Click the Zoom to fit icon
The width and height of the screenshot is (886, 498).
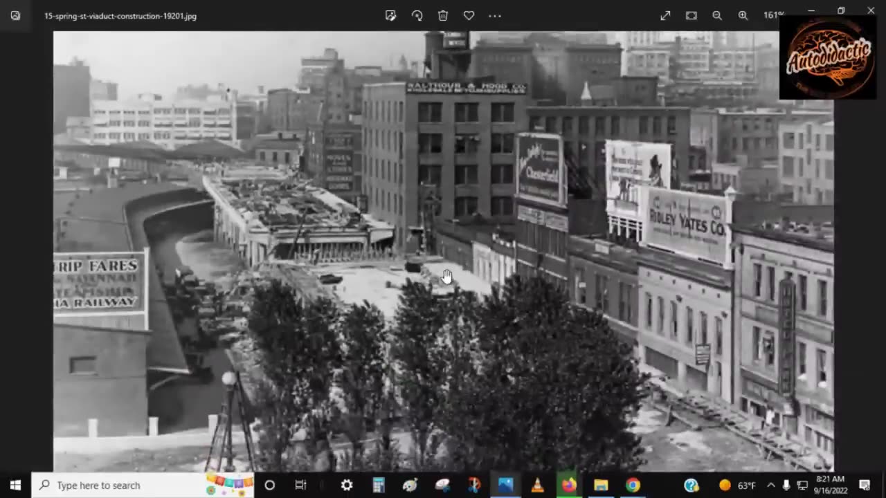691,15
